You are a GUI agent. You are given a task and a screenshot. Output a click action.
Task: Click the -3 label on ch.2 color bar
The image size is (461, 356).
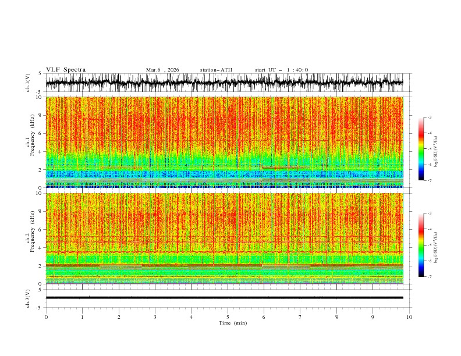[x=430, y=213]
